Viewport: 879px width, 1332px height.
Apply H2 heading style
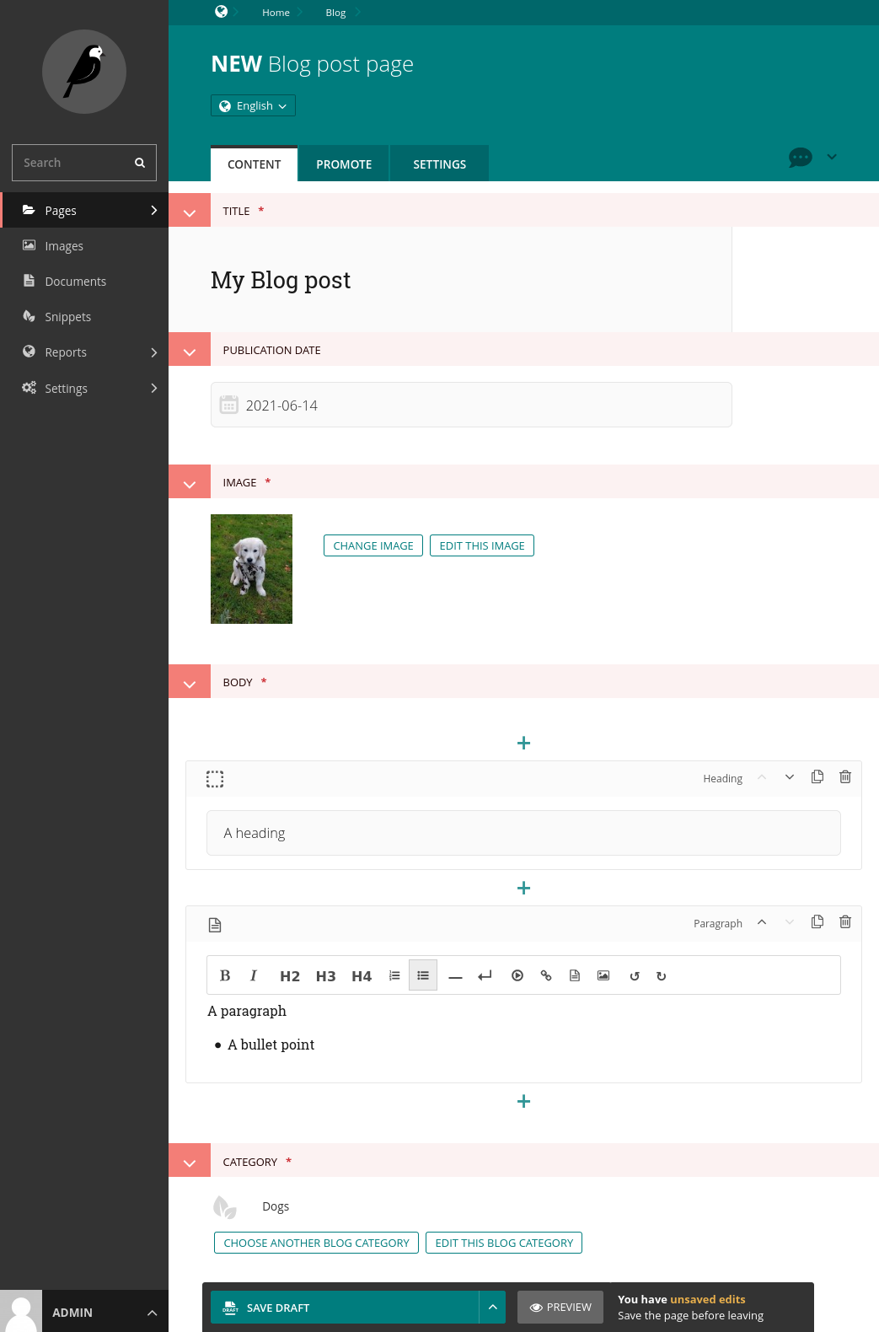(x=290, y=976)
